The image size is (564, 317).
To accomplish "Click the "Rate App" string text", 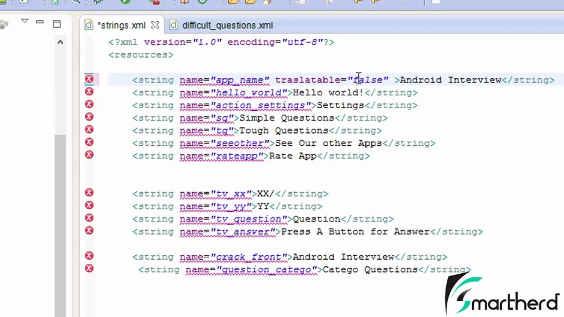I will [293, 156].
